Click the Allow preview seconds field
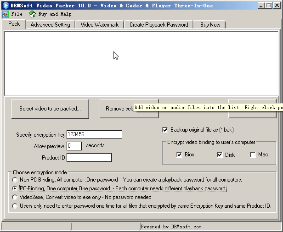This screenshot has width=283, height=232. (x=74, y=146)
